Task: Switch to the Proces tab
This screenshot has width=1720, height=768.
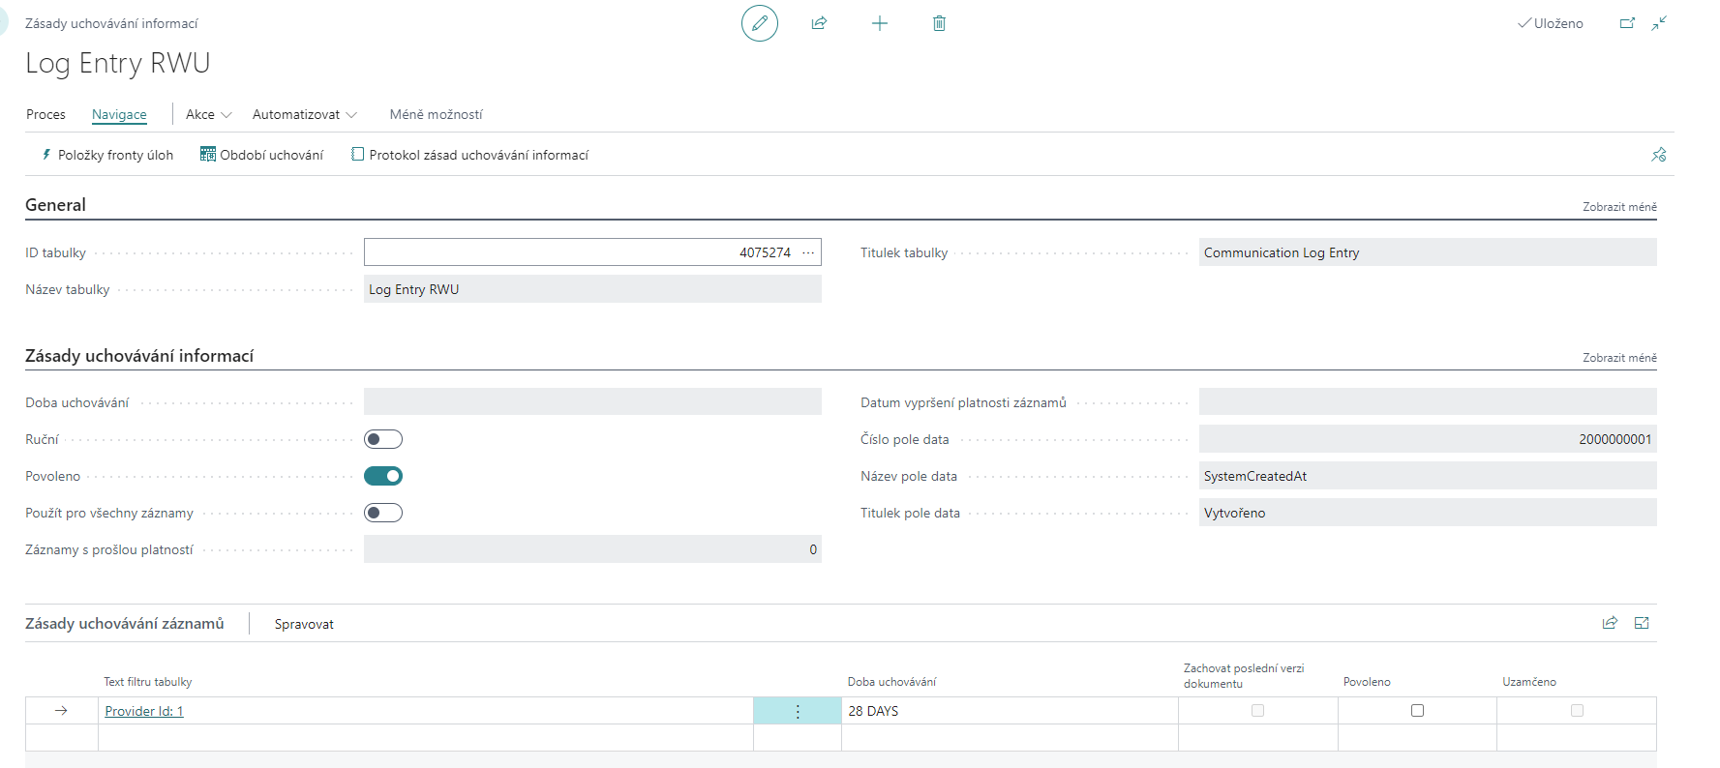Action: coord(45,114)
